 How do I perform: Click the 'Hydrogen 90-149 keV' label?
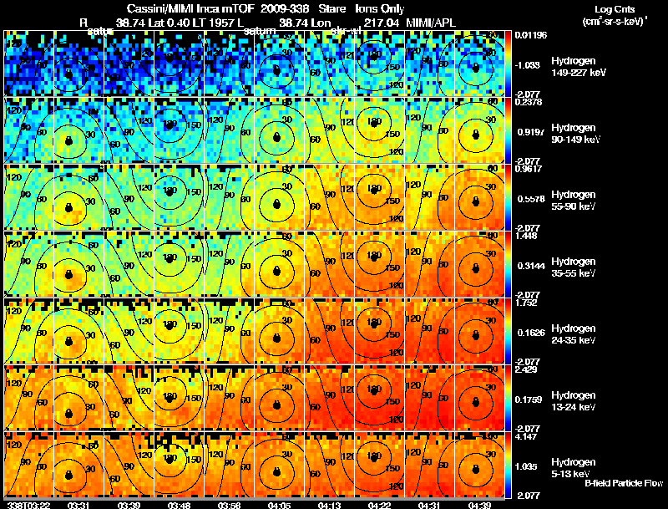(575, 134)
